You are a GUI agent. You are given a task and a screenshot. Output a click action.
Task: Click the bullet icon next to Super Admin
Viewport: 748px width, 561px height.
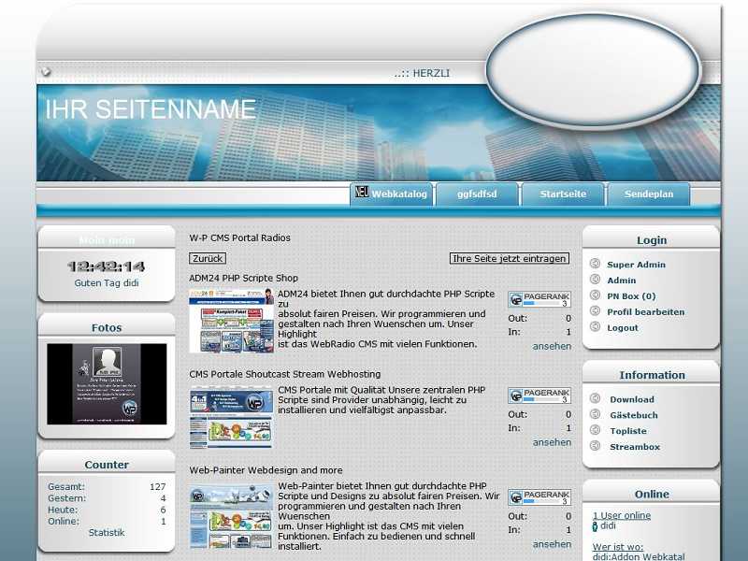tap(596, 265)
